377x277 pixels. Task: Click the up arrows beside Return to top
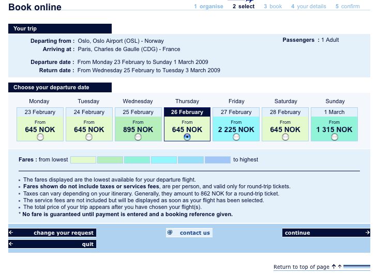pyautogui.click(x=337, y=267)
